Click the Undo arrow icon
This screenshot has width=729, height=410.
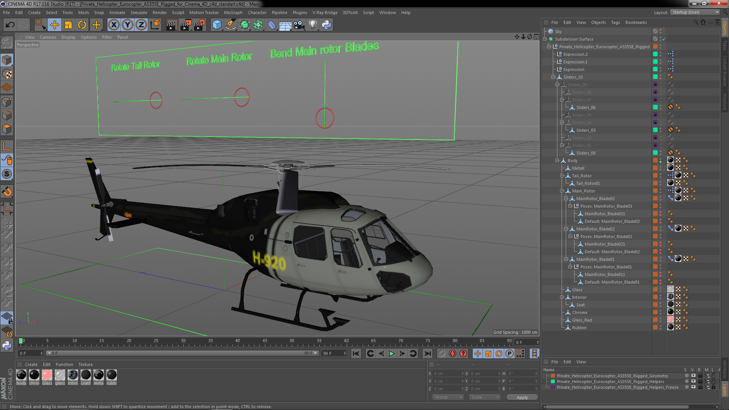tap(10, 25)
